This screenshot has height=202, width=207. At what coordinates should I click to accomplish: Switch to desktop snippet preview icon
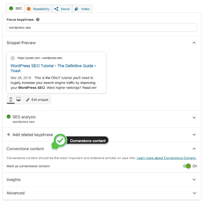coord(19,100)
